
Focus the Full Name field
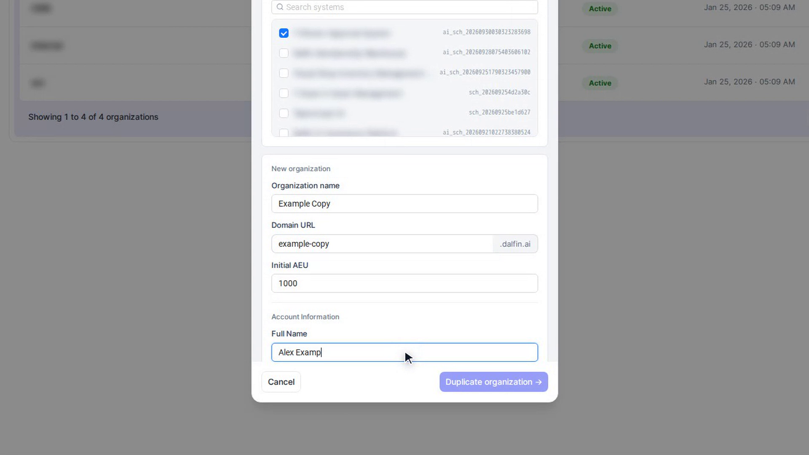click(x=404, y=352)
